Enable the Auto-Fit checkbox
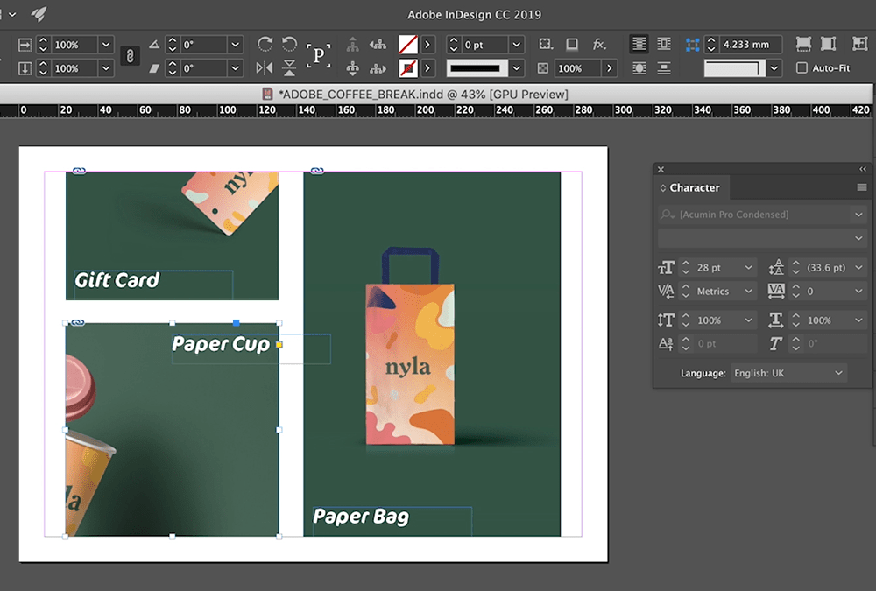Image resolution: width=876 pixels, height=591 pixels. click(802, 68)
